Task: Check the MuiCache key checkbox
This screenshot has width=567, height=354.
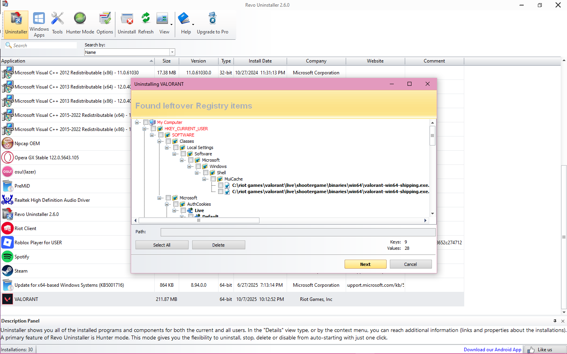Action: tap(213, 179)
